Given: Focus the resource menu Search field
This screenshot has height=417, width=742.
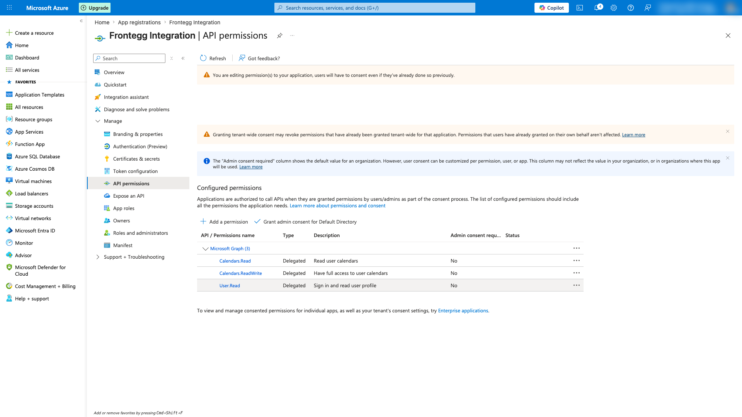Looking at the screenshot, I should click(x=129, y=58).
